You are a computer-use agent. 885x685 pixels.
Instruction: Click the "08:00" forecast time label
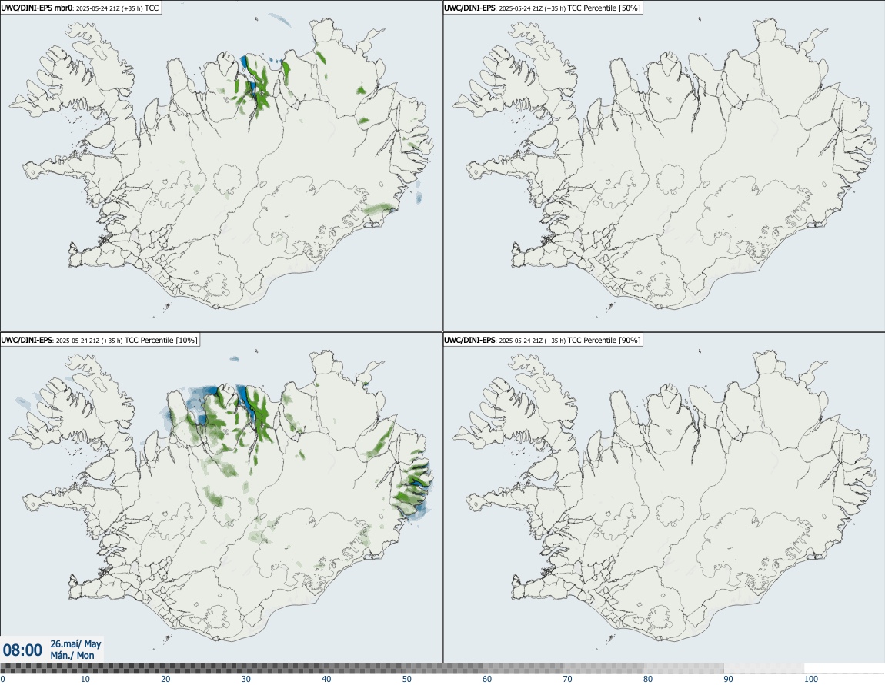[22, 650]
